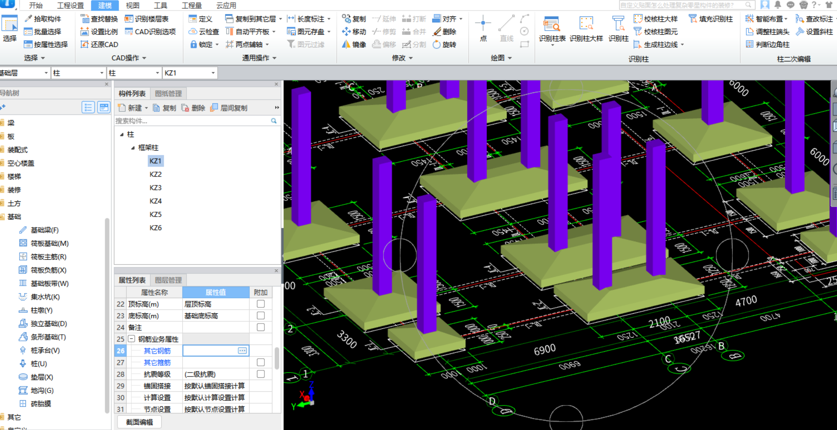The height and width of the screenshot is (430, 837).
Task: Select the 镜像 mirror tool
Action: pos(354,45)
